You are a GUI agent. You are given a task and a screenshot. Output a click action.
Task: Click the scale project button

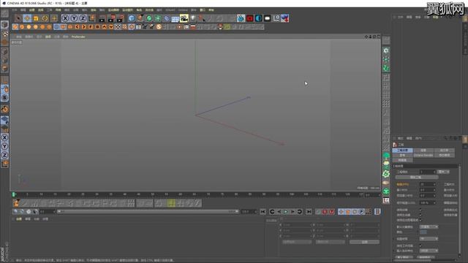(x=417, y=178)
